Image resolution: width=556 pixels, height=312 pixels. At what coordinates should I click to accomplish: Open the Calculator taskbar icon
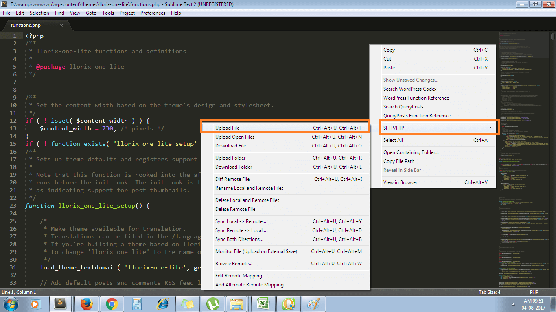tap(136, 304)
